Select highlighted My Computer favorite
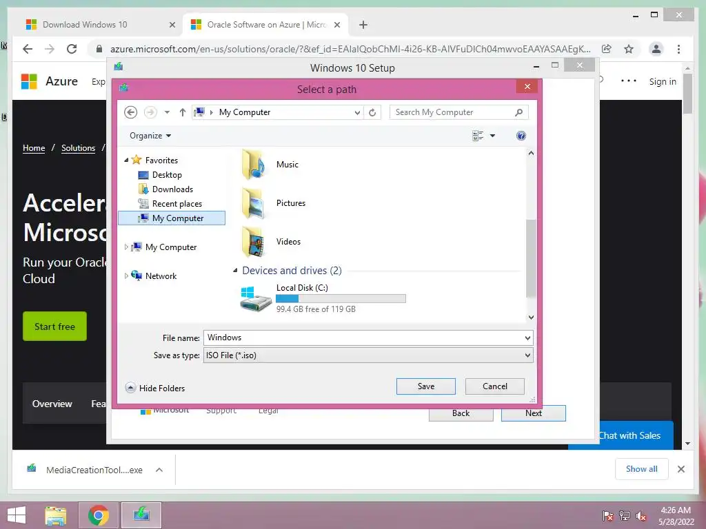The height and width of the screenshot is (529, 706). pyautogui.click(x=172, y=218)
